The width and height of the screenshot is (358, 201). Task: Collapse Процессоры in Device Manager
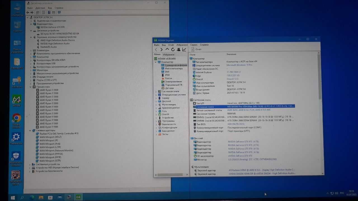pos(30,87)
